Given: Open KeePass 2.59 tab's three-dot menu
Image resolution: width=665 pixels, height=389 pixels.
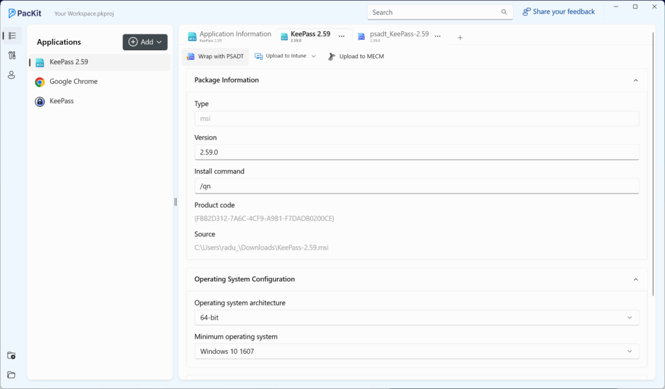Looking at the screenshot, I should (342, 37).
